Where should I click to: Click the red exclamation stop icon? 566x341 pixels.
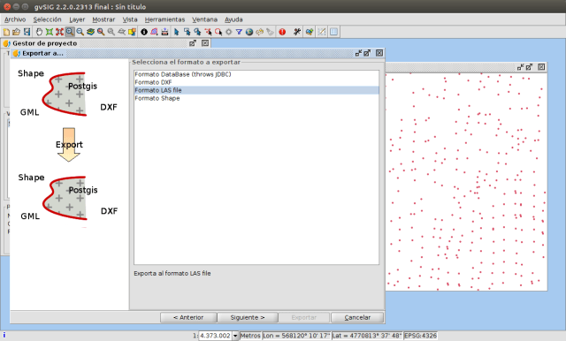click(282, 32)
